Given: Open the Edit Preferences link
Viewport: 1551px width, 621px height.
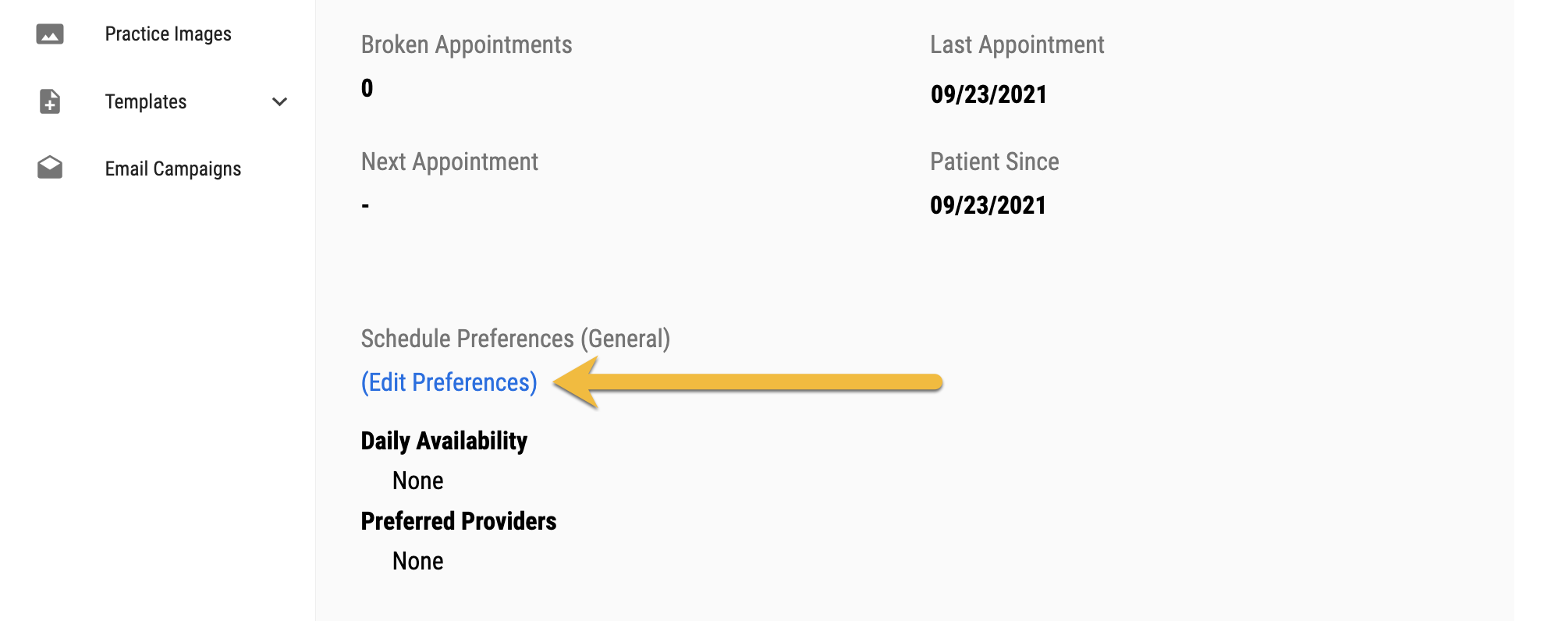Looking at the screenshot, I should point(449,382).
